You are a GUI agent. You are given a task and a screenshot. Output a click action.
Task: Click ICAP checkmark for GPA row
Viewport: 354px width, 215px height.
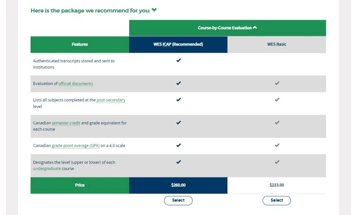pos(179,145)
